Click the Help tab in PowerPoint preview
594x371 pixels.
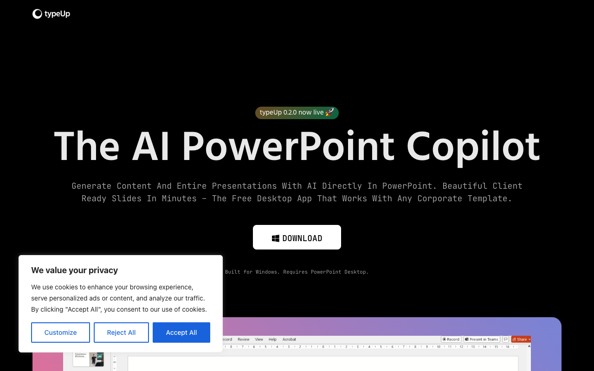(273, 339)
